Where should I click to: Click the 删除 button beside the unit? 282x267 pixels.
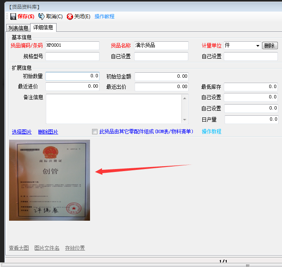[x=270, y=45]
